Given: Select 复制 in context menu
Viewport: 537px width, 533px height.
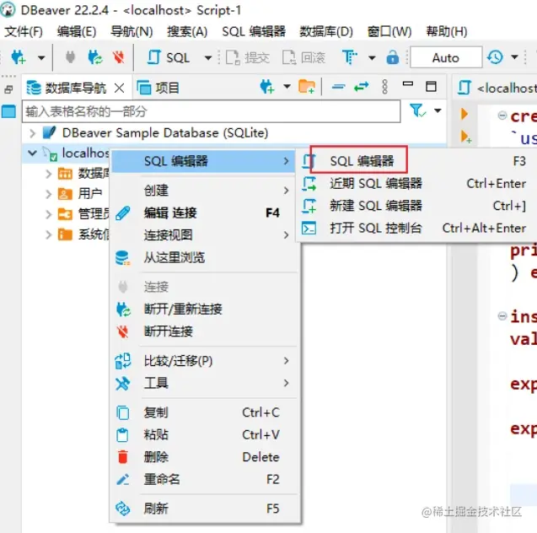Looking at the screenshot, I should (205, 412).
